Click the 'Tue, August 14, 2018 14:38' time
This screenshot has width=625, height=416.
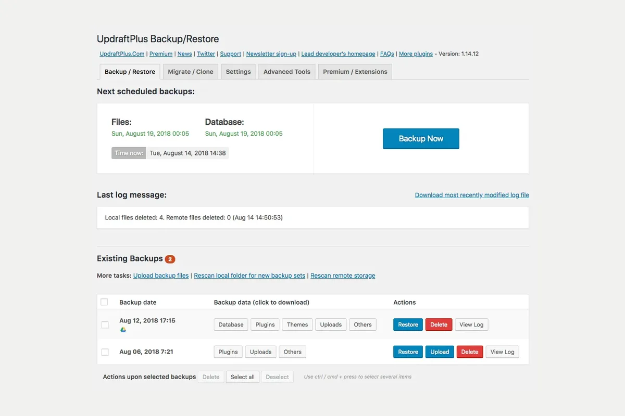pyautogui.click(x=187, y=153)
